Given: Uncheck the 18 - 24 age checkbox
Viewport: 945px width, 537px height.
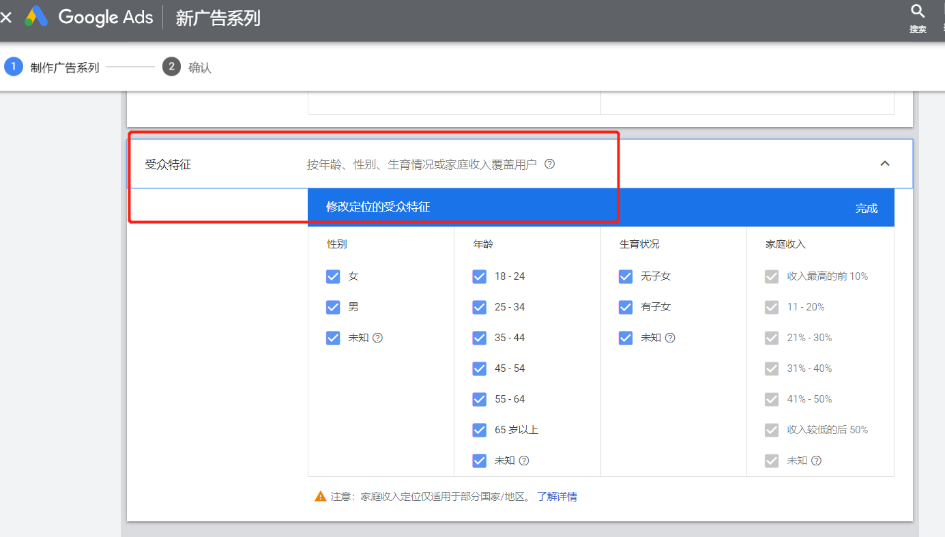Looking at the screenshot, I should (480, 276).
